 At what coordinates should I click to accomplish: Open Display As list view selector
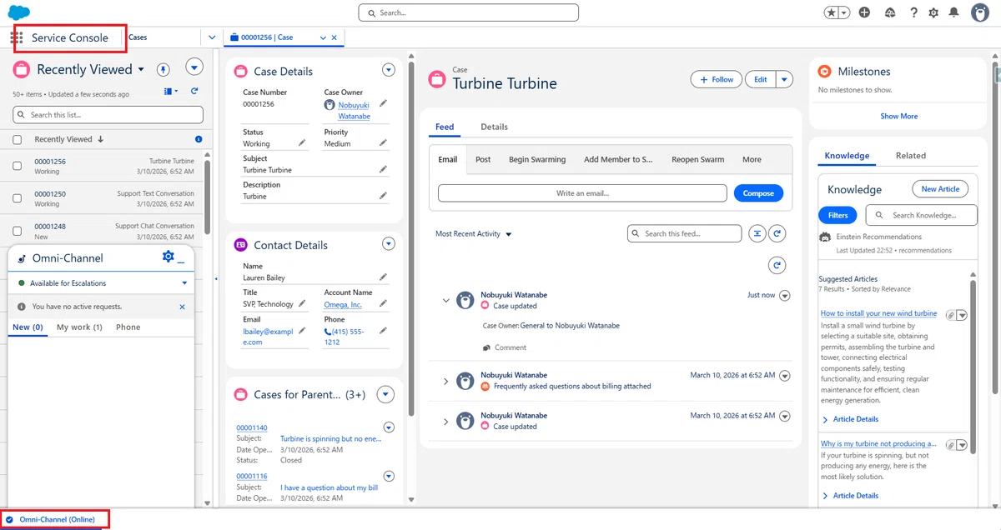(x=172, y=91)
